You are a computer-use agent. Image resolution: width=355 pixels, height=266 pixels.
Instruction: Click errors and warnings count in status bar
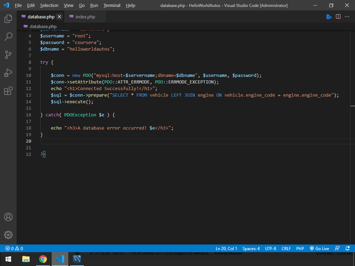point(14,248)
